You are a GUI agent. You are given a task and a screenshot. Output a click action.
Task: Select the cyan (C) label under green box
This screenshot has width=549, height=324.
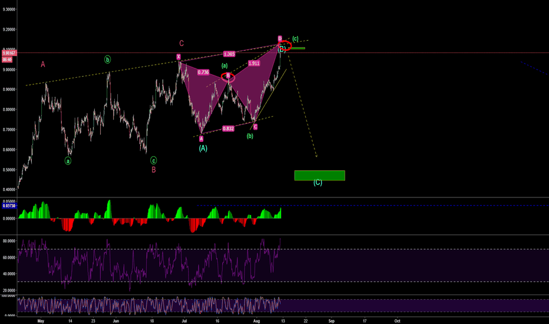point(318,183)
